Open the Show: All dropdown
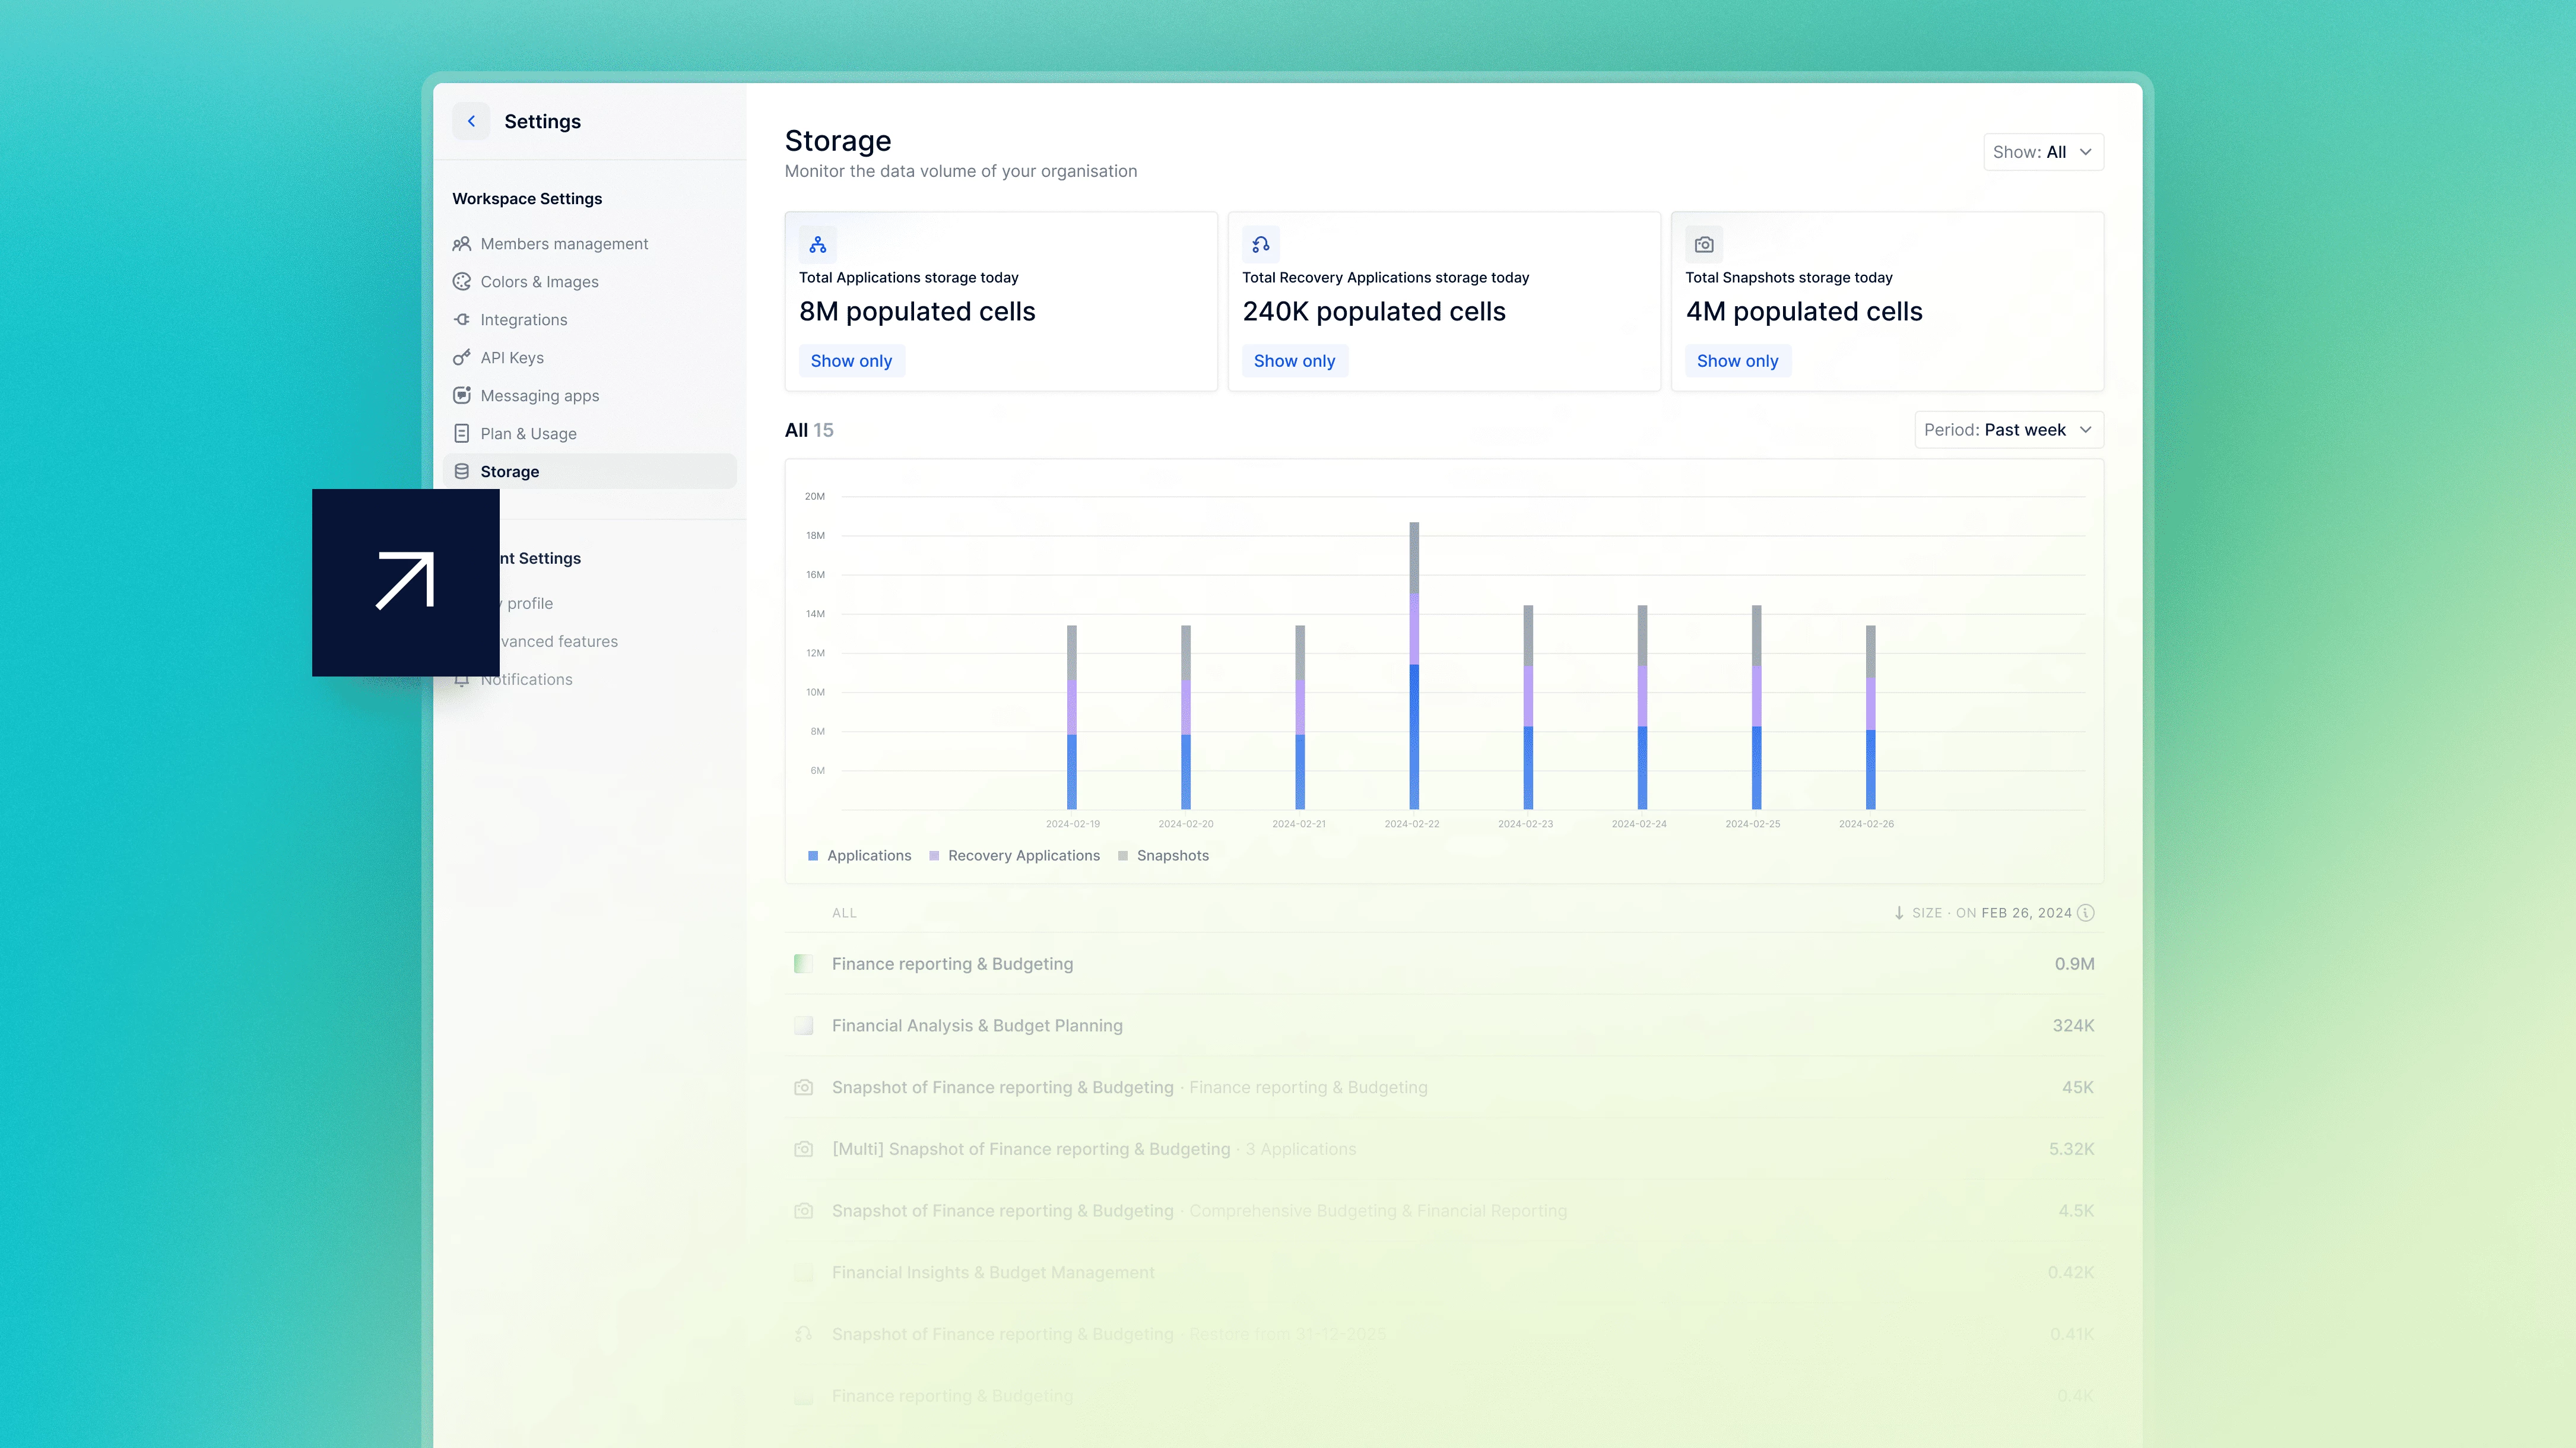The width and height of the screenshot is (2576, 1448). point(2043,152)
